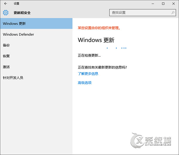Open 针对开发人员 section

pos(36,78)
